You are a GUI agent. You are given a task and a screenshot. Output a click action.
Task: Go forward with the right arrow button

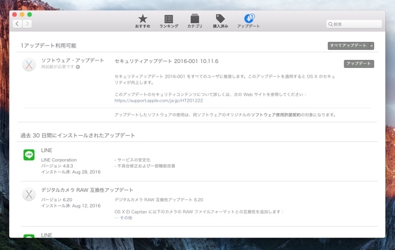coord(27,23)
